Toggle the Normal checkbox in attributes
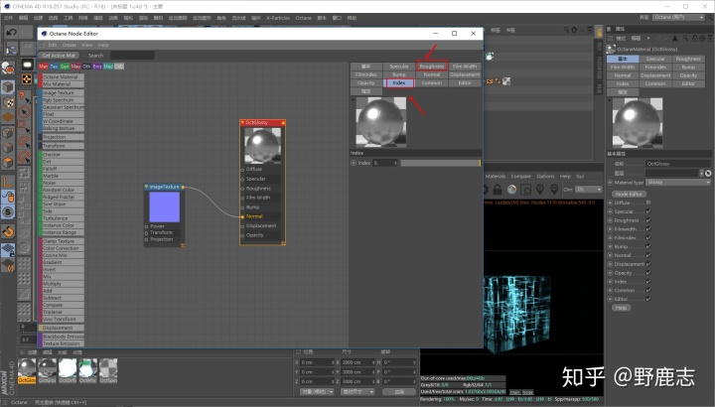 [x=648, y=255]
